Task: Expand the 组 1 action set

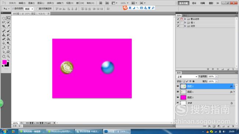Action: [185, 22]
